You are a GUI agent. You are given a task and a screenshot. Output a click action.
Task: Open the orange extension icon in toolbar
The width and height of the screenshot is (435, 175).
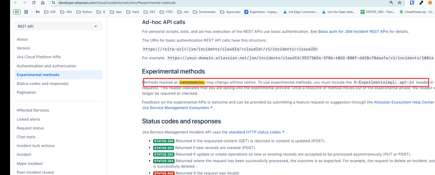coord(430,3)
